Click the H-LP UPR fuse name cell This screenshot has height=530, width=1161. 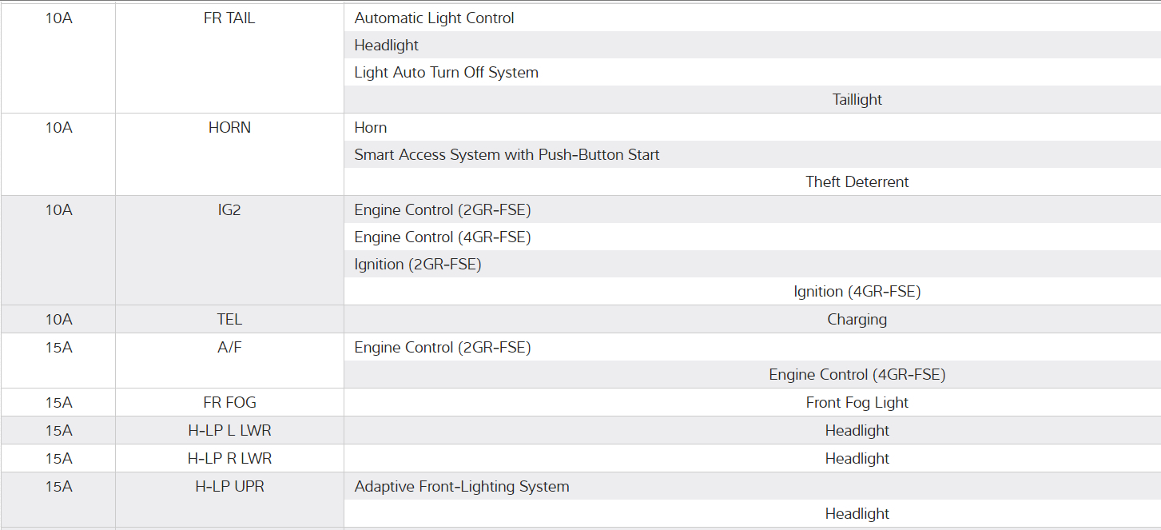pyautogui.click(x=229, y=486)
